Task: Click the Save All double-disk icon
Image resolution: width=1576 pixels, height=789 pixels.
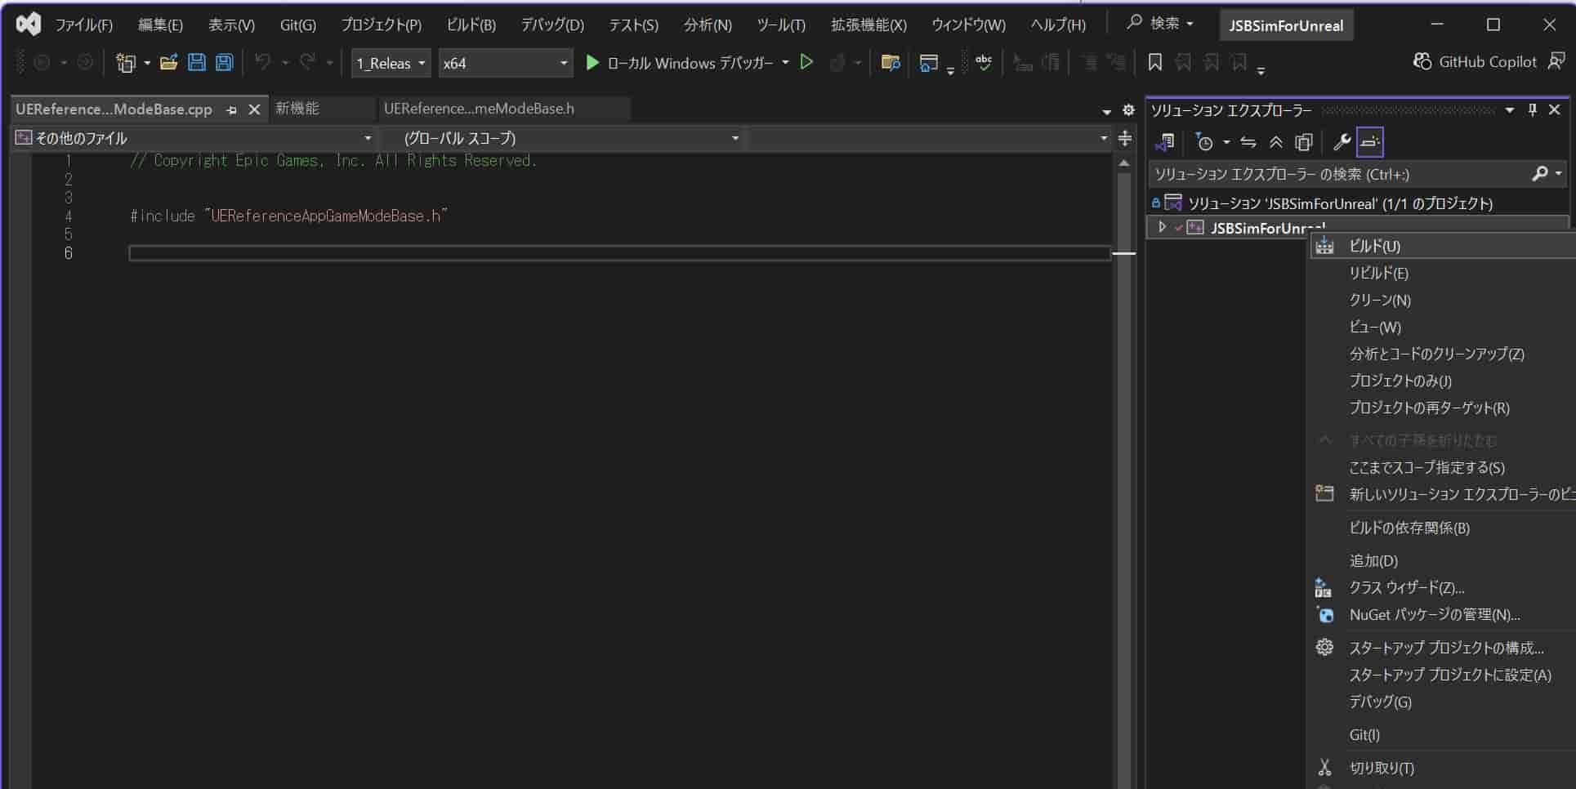Action: pos(224,63)
